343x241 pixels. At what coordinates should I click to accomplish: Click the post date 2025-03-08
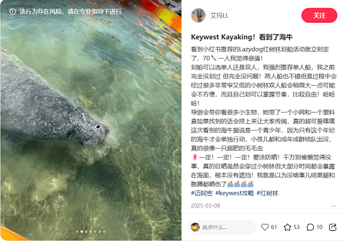click(x=205, y=206)
